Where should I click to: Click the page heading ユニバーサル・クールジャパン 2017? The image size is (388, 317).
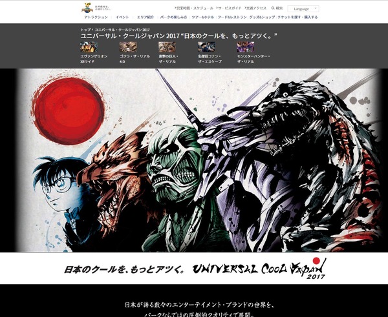pyautogui.click(x=178, y=36)
